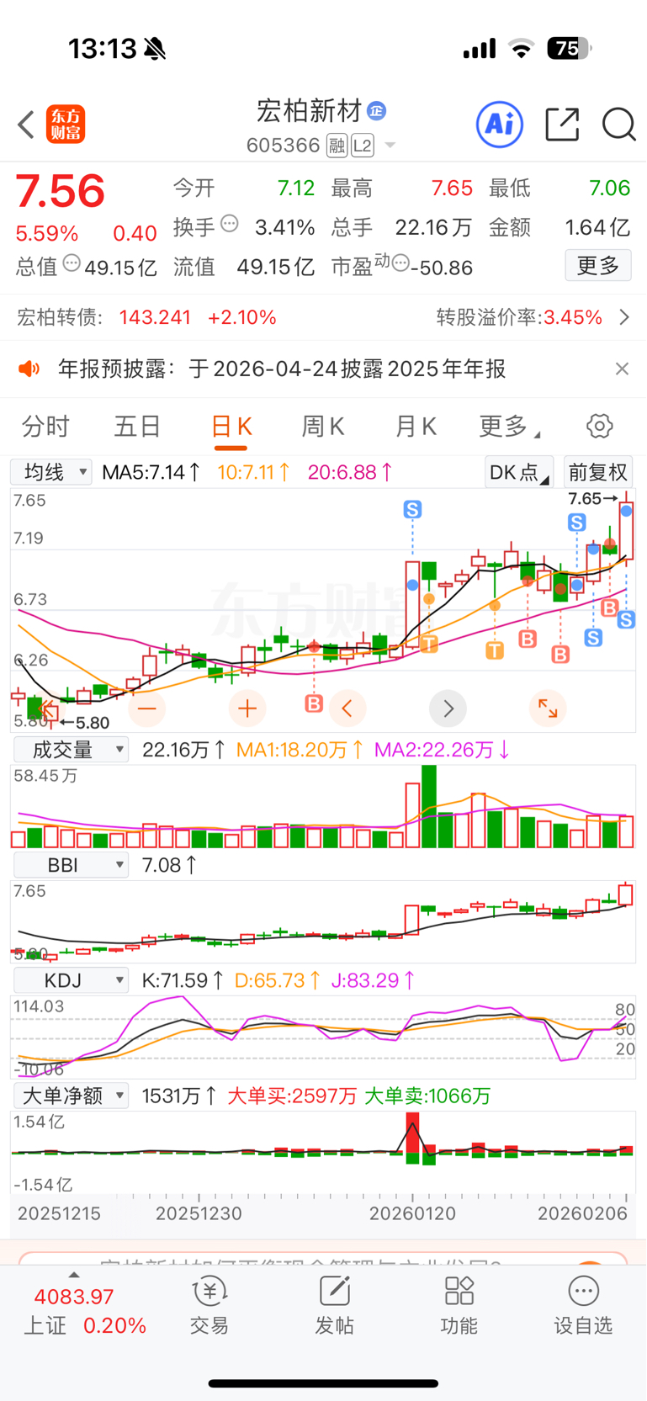Open the 均线 indicator dropdown
Image resolution: width=647 pixels, height=1401 pixels.
click(51, 472)
